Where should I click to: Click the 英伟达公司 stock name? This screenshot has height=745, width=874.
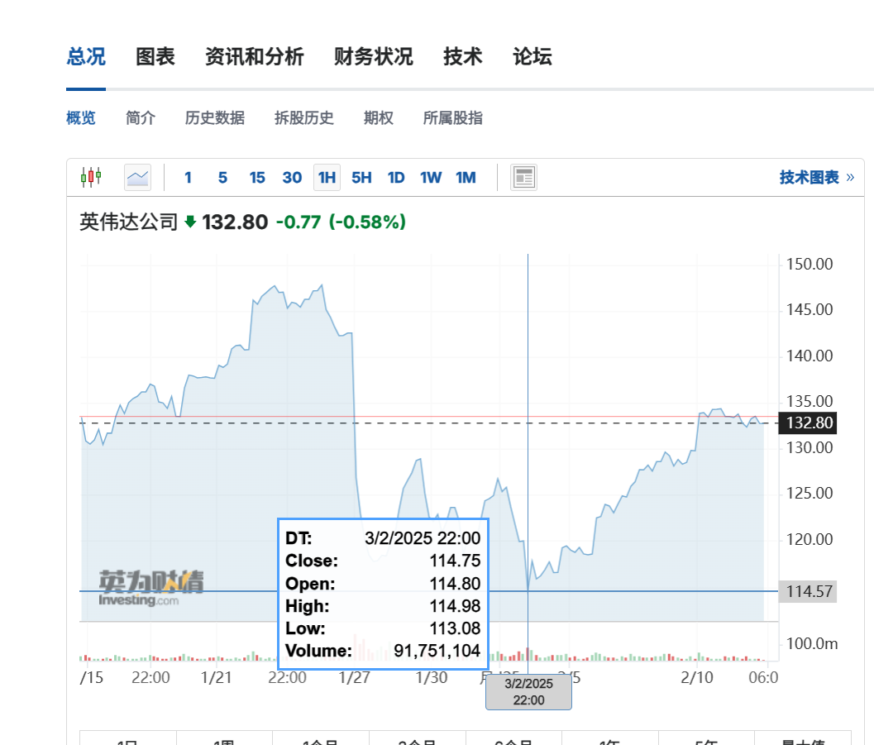click(x=129, y=222)
